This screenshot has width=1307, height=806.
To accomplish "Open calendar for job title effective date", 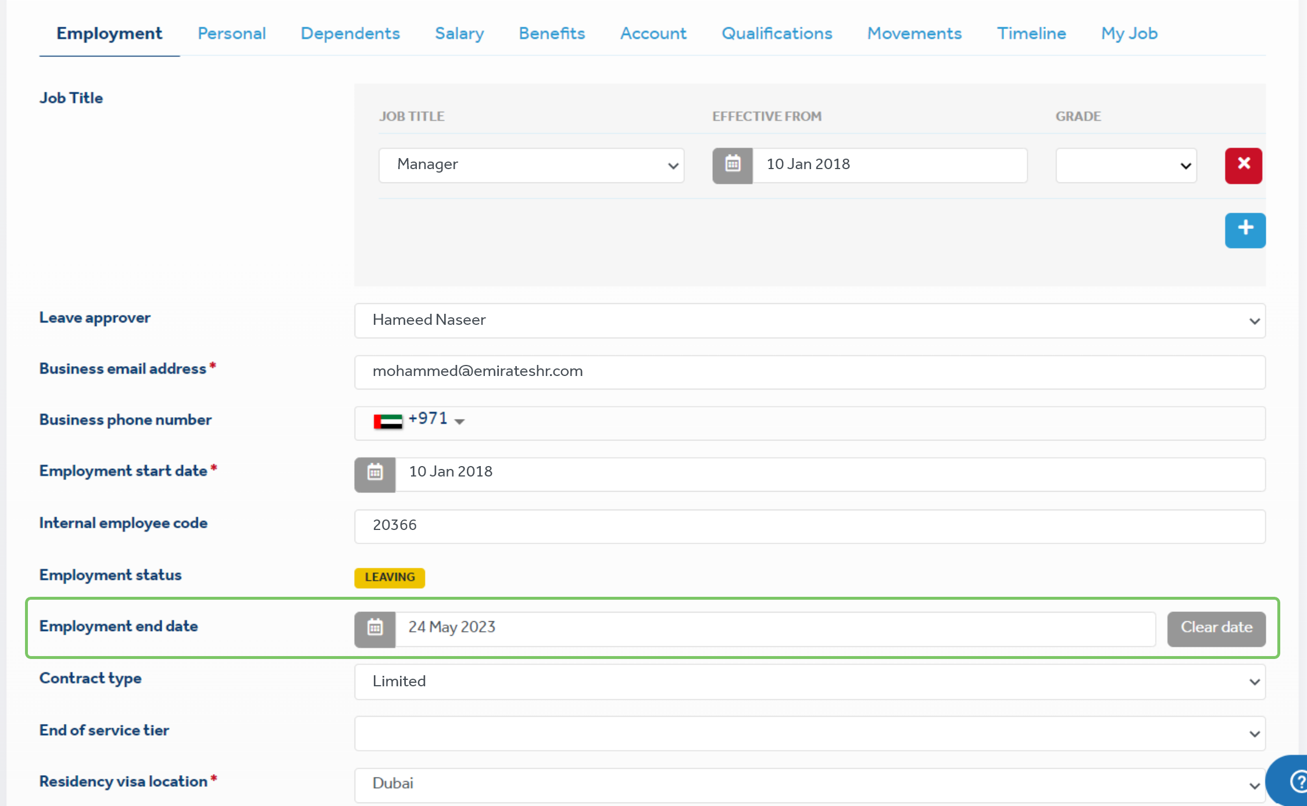I will point(733,166).
